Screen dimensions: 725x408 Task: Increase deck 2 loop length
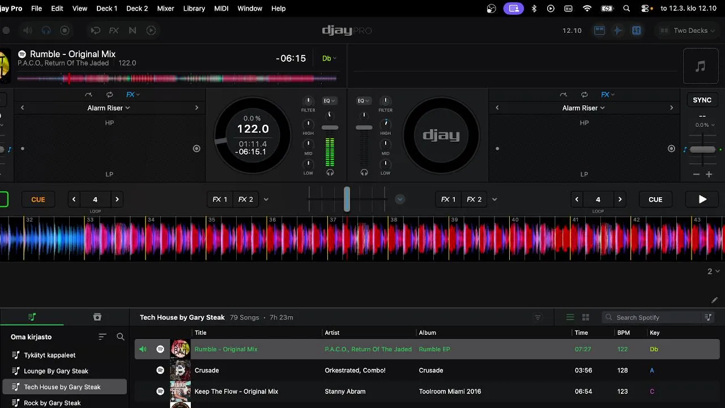[x=620, y=199]
